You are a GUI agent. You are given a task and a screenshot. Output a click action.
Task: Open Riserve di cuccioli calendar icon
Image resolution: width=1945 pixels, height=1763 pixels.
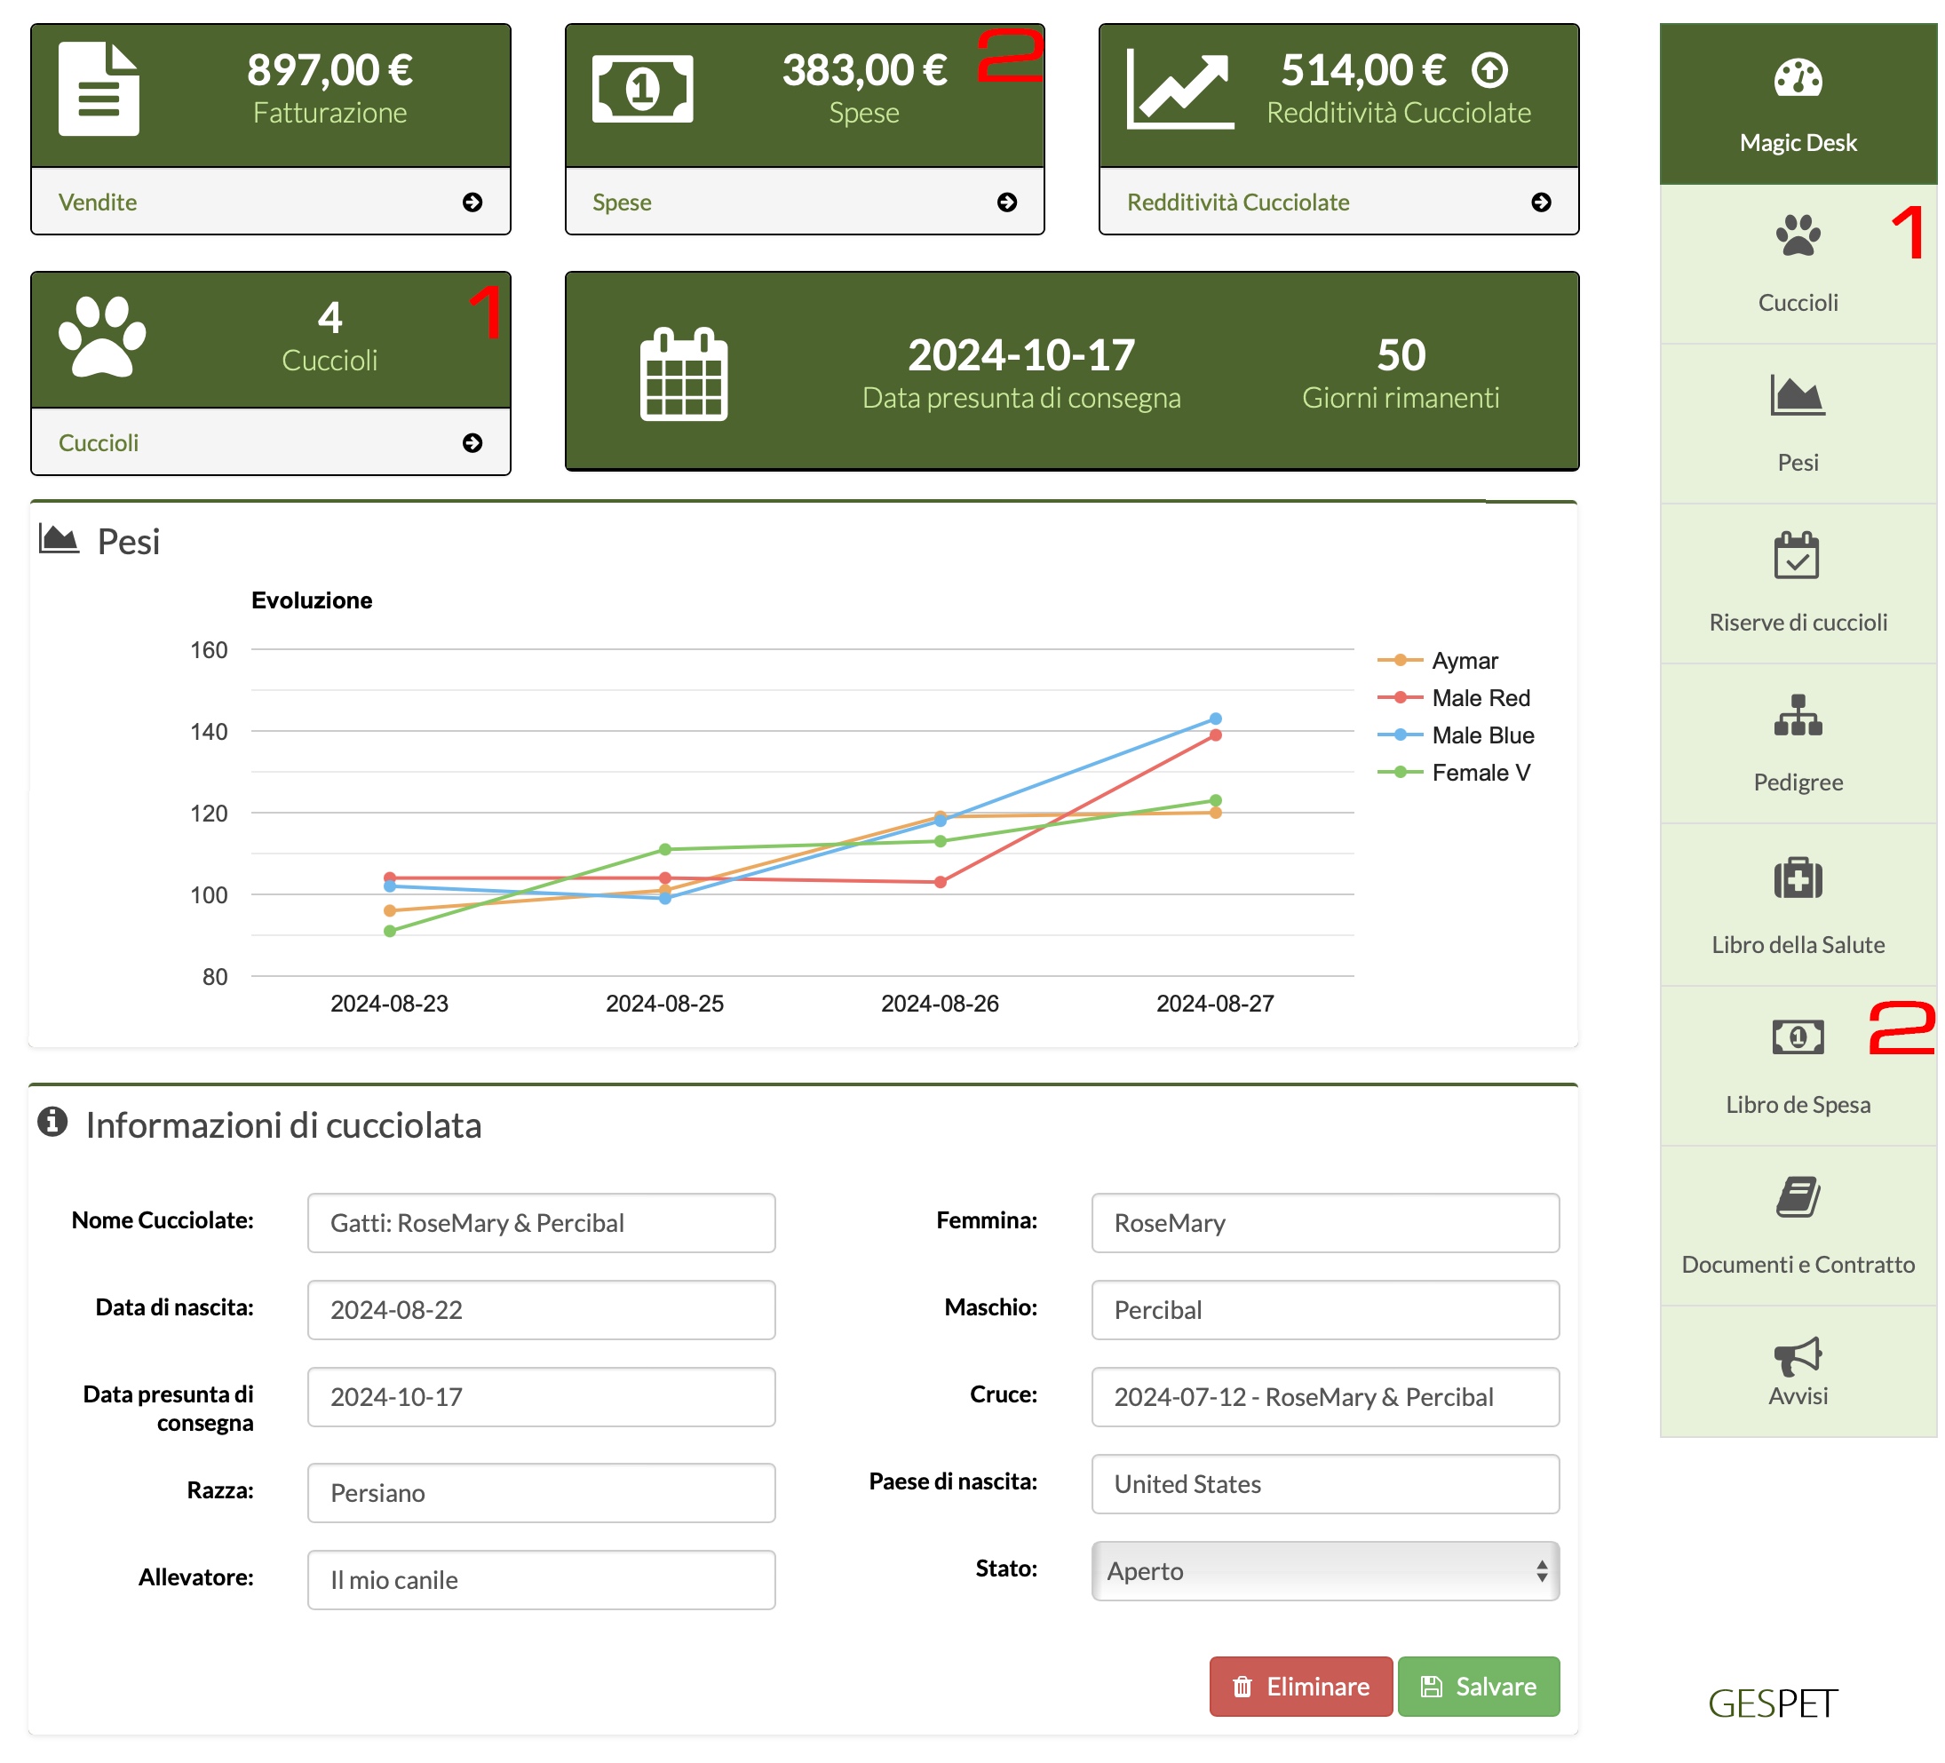pyautogui.click(x=1797, y=555)
